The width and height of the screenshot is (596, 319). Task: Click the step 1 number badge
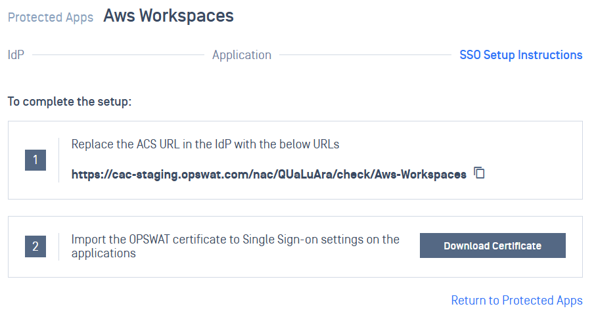[35, 160]
